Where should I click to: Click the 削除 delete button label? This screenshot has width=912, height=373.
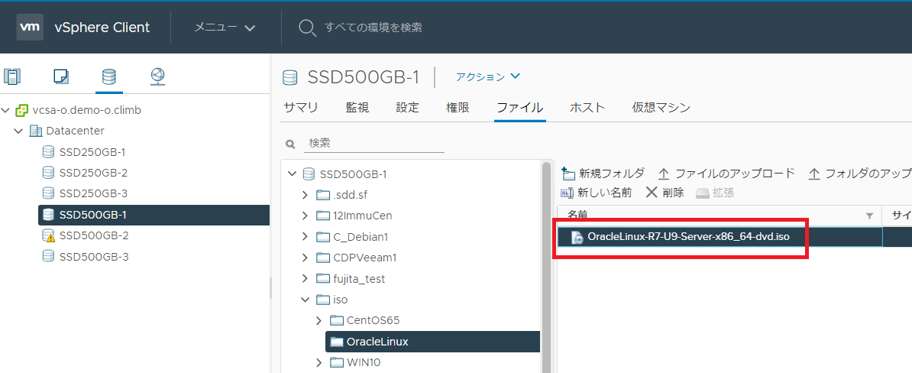pos(673,193)
